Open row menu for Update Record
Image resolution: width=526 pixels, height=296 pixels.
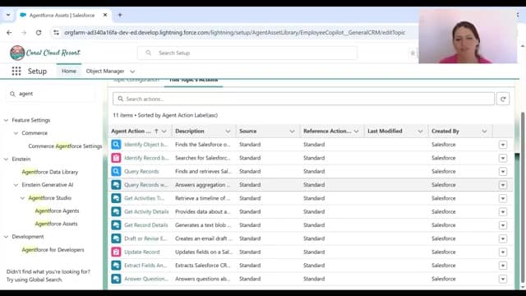point(502,252)
